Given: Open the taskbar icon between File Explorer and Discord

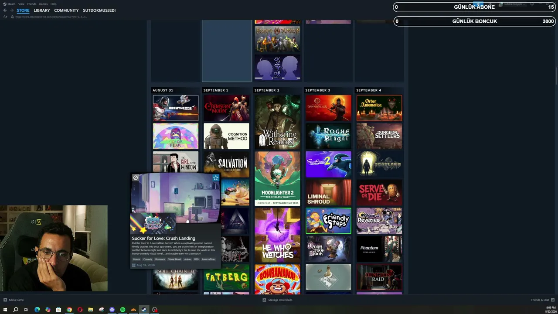Looking at the screenshot, I should tap(101, 310).
